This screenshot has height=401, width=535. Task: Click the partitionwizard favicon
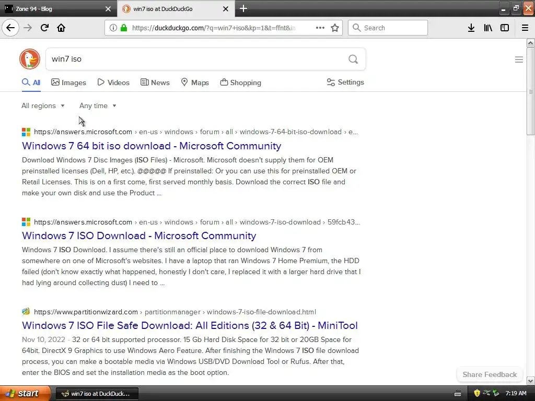pos(26,312)
